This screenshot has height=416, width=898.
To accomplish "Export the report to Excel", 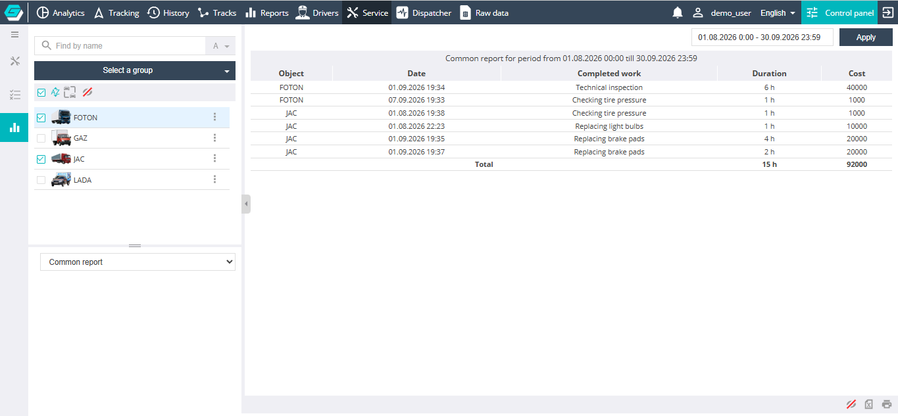I will 869,404.
